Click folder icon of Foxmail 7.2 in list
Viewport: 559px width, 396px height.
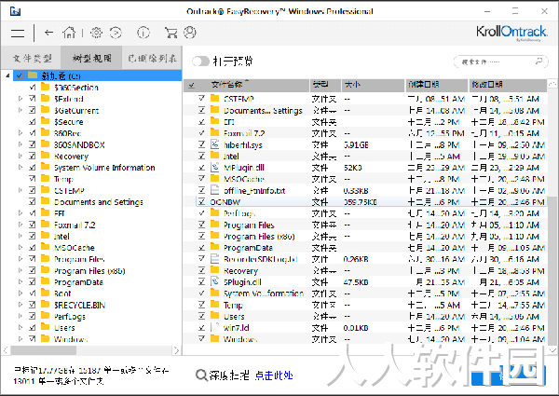coord(214,133)
